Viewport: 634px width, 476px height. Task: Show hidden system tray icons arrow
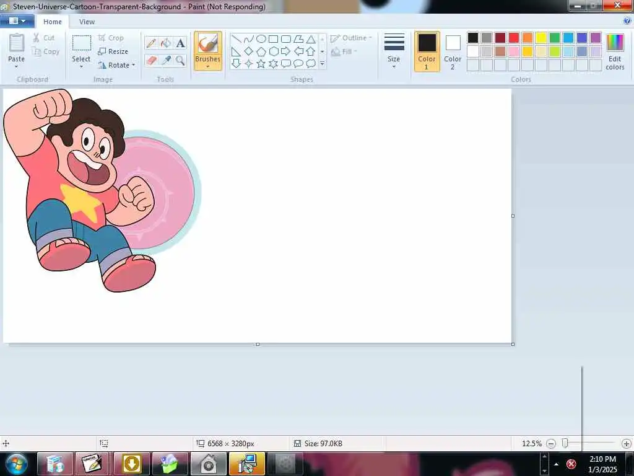tap(557, 464)
